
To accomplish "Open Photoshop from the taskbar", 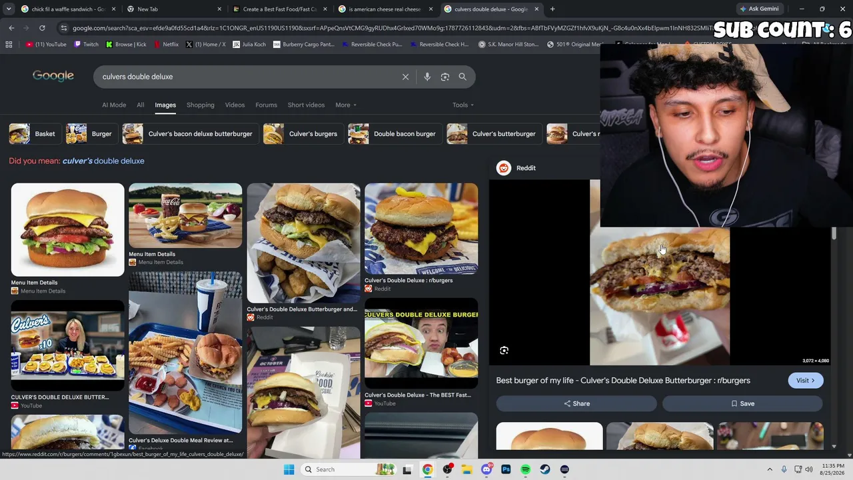I will coord(506,469).
